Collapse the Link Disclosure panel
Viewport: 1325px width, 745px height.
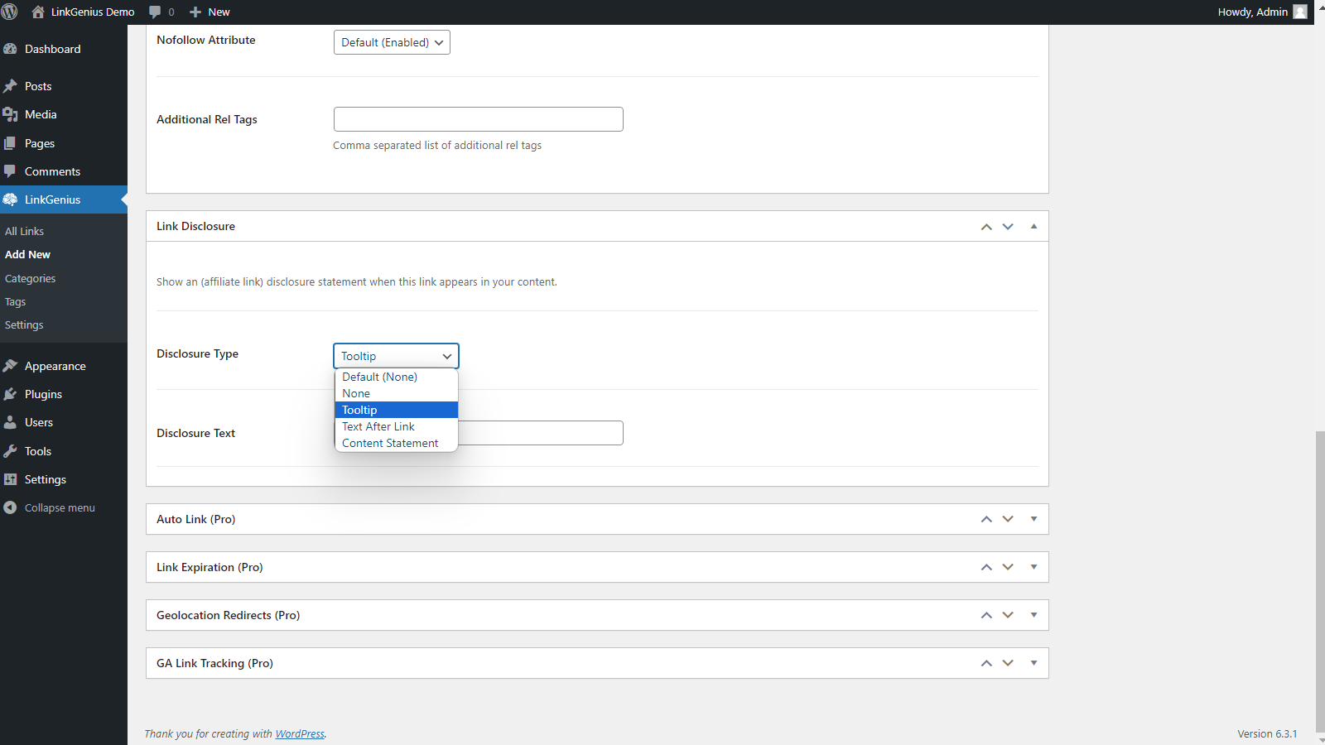click(1033, 226)
